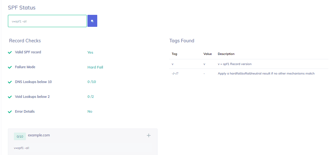Click the Tag column header
The height and width of the screenshot is (155, 329).
tap(174, 54)
